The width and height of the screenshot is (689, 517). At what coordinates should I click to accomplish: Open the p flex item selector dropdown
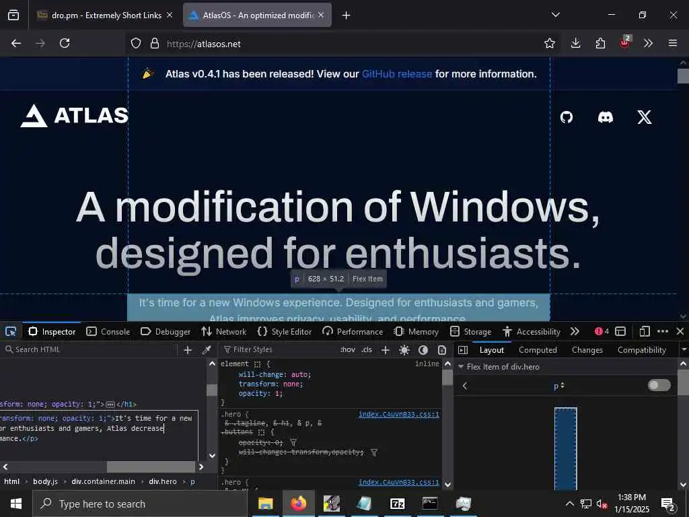[559, 386]
